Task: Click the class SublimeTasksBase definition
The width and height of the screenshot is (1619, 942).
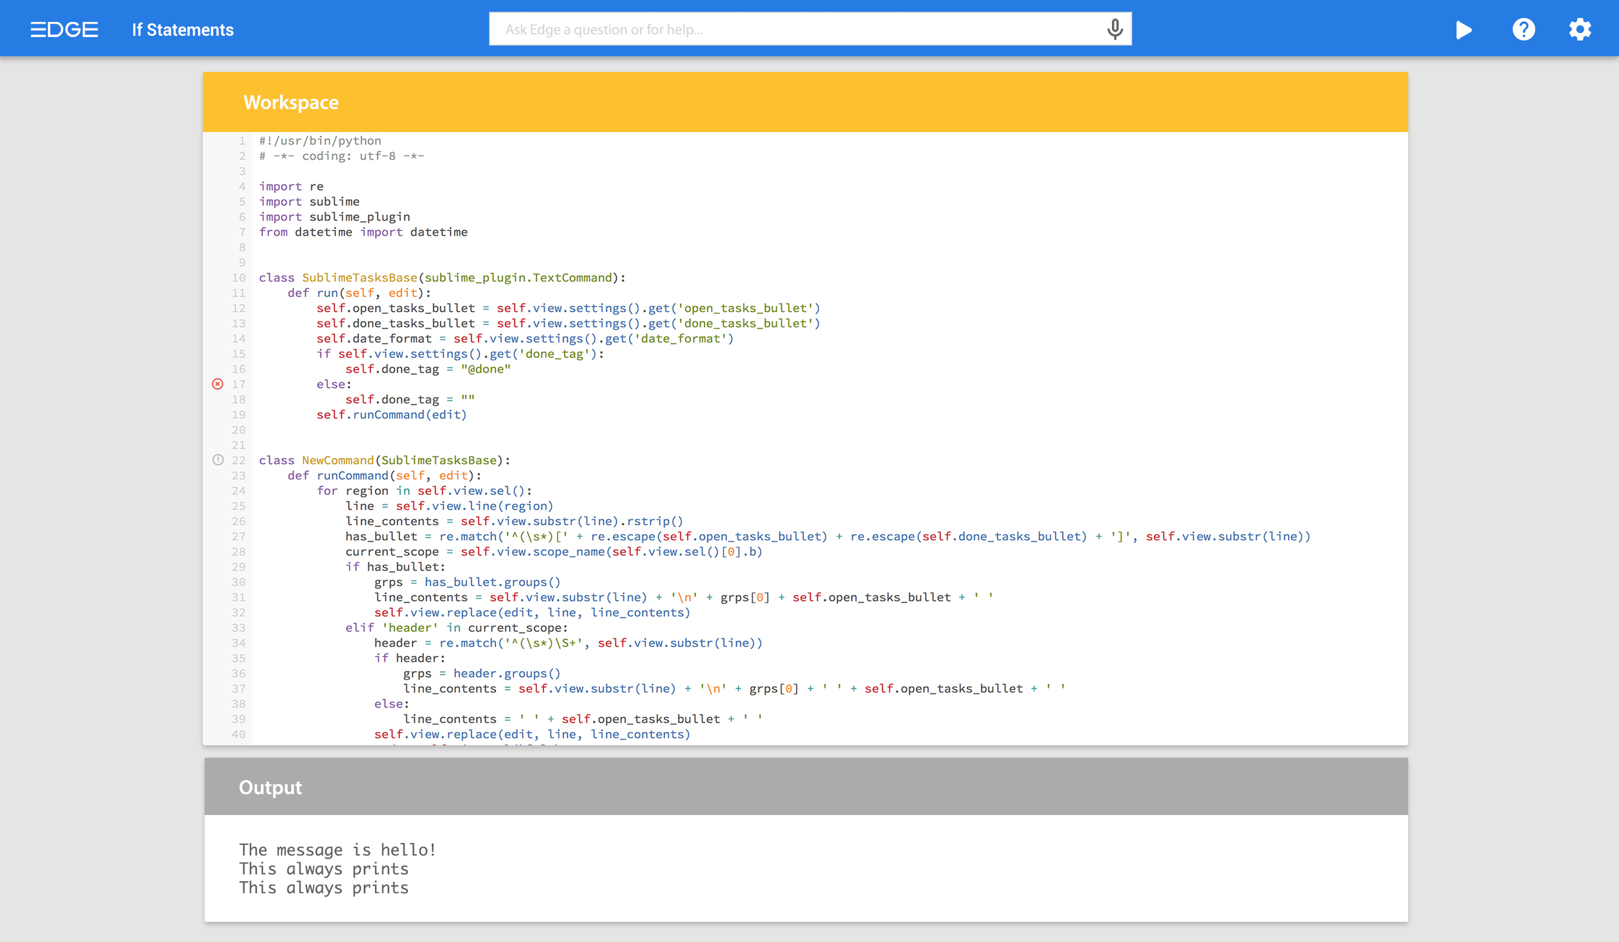Action: click(442, 278)
